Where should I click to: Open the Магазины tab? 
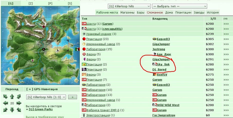point(127,13)
